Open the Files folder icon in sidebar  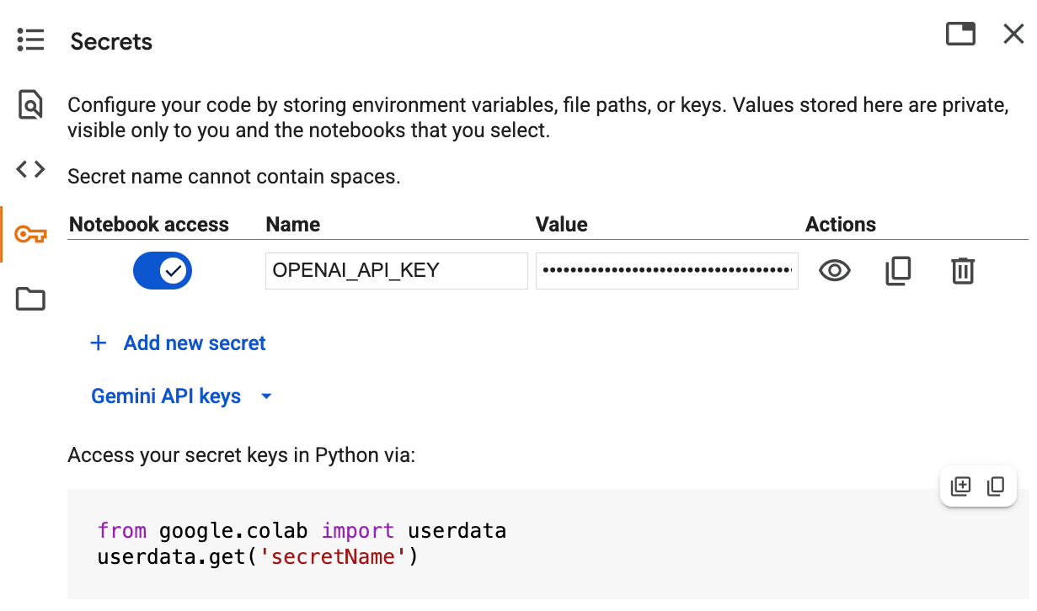(30, 299)
